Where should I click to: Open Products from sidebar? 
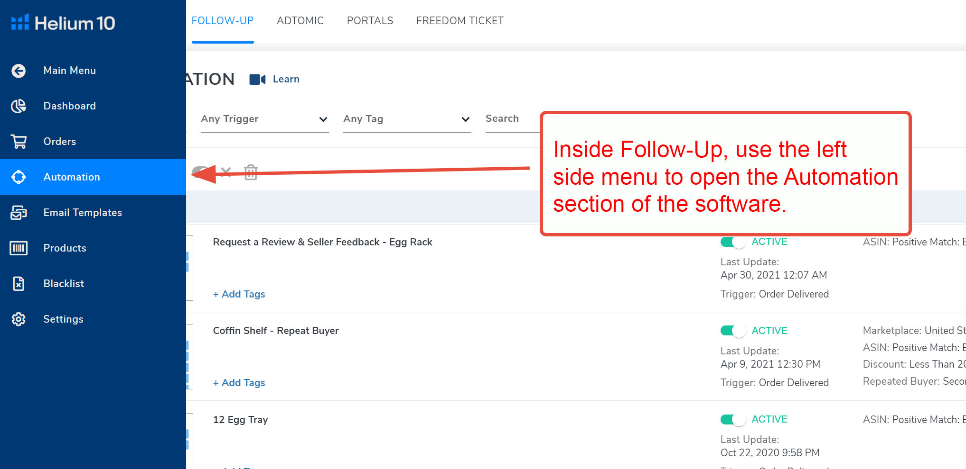[x=93, y=248]
